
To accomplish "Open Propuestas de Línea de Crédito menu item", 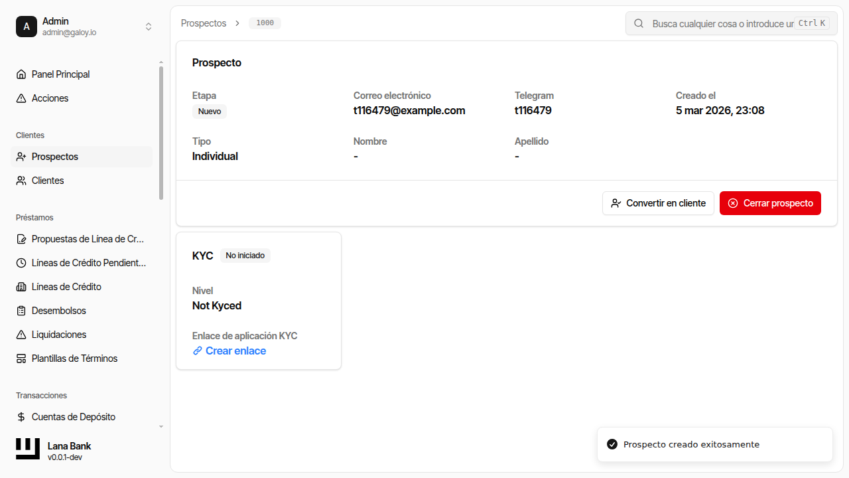I will (x=88, y=239).
